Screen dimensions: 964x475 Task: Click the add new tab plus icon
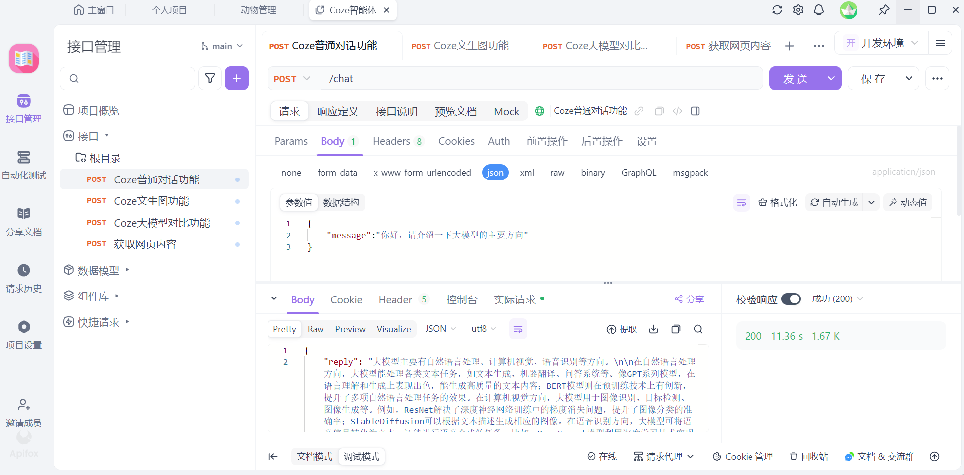(x=790, y=46)
